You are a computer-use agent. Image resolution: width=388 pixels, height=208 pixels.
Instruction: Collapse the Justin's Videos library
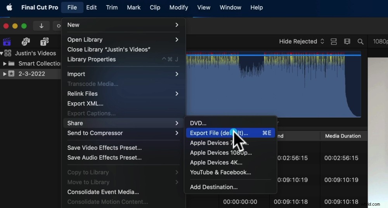click(2, 53)
